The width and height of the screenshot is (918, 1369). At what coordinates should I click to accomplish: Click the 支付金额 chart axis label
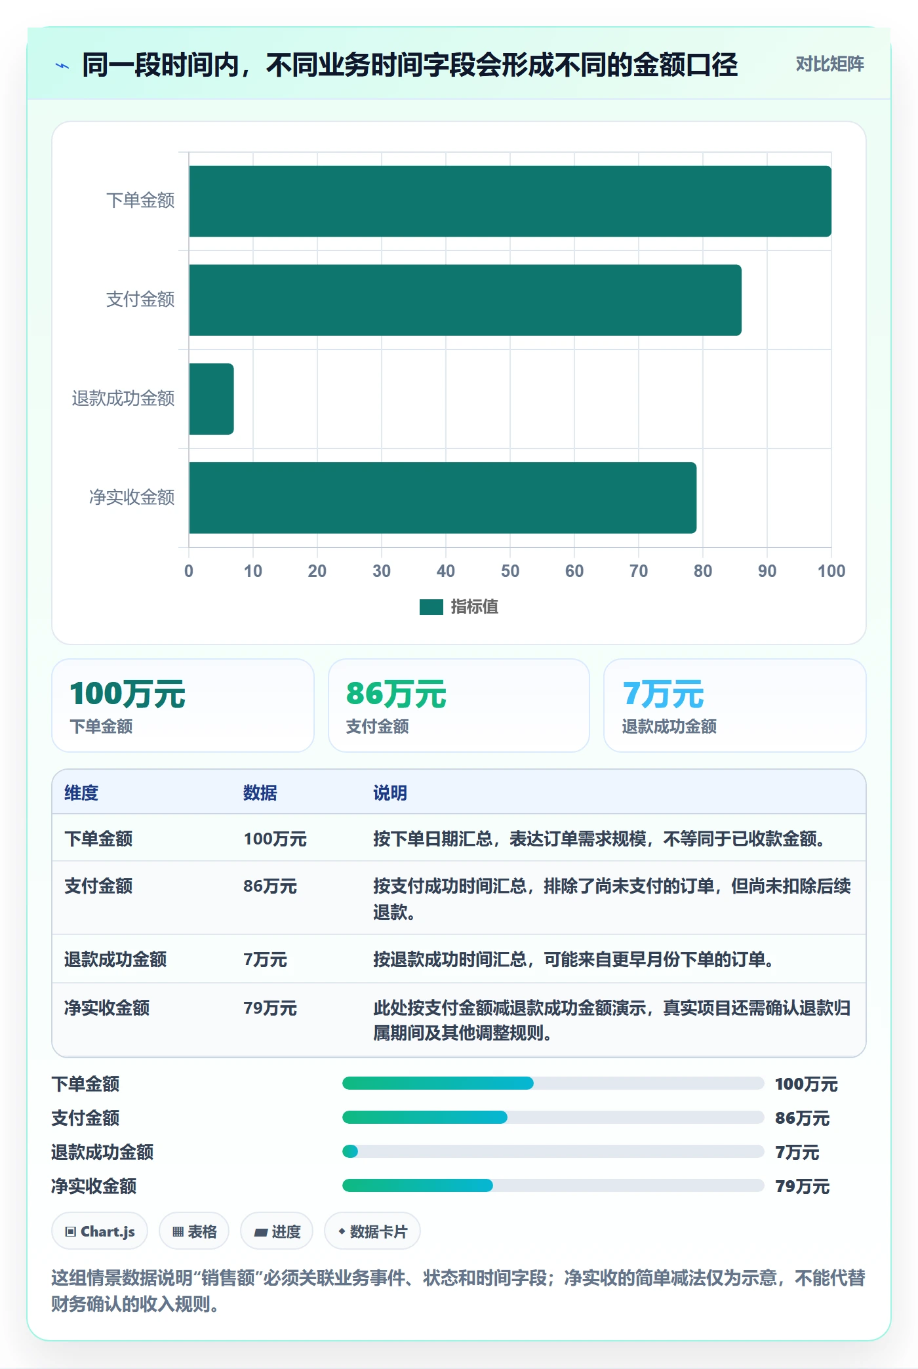tap(140, 300)
